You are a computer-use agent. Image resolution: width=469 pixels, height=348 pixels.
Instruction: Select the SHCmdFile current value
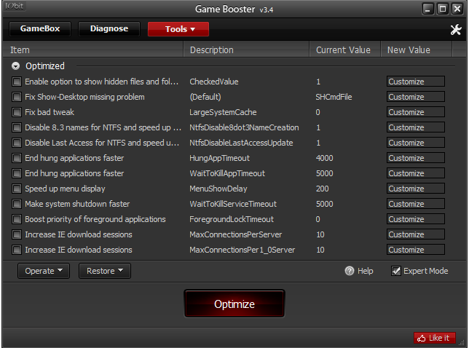334,97
